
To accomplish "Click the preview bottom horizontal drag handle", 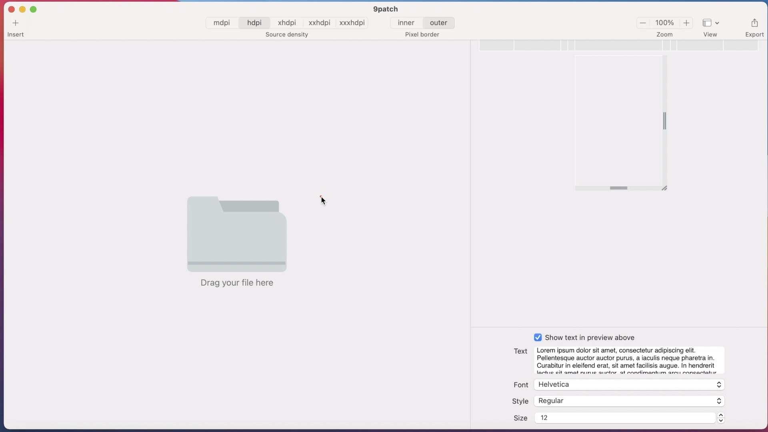I will (x=618, y=188).
